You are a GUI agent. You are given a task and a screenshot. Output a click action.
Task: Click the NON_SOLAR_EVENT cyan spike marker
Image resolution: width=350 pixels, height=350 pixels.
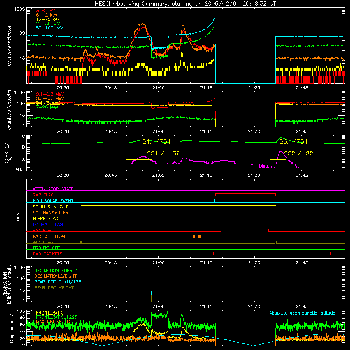click(214, 200)
